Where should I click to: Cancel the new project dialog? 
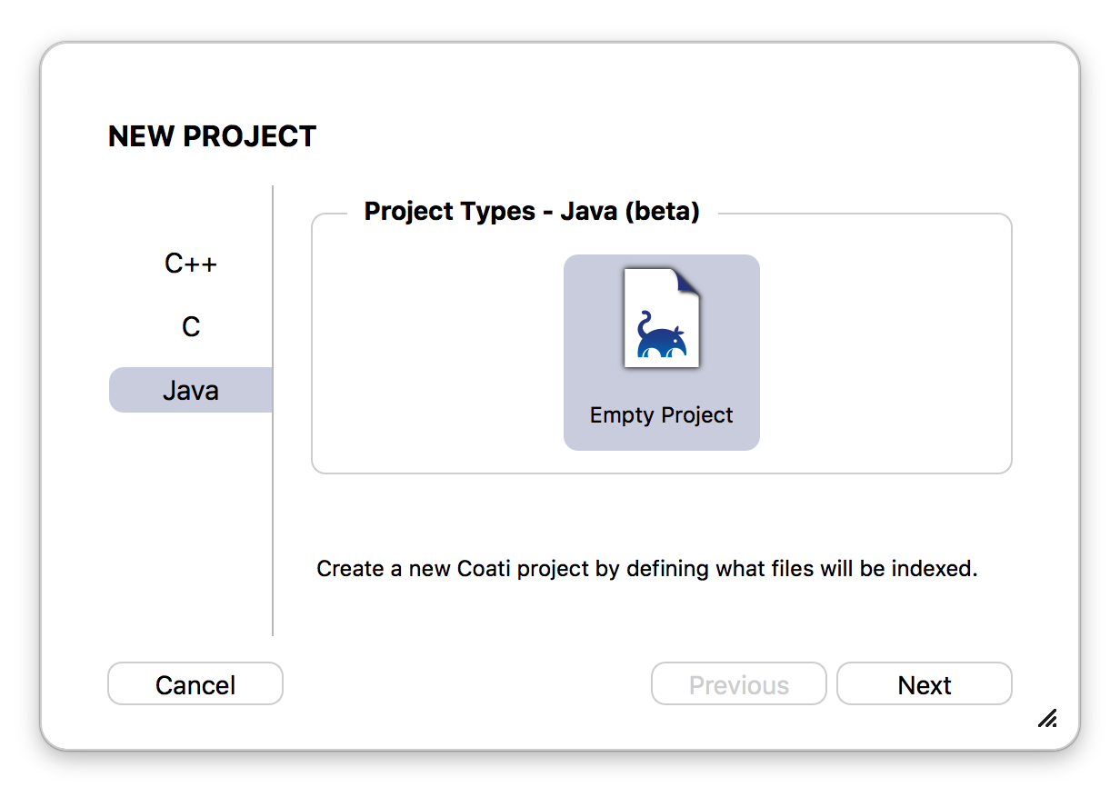pyautogui.click(x=195, y=684)
